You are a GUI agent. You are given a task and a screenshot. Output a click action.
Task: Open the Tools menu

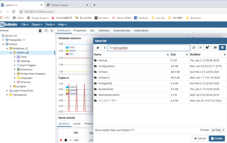(x=50, y=25)
